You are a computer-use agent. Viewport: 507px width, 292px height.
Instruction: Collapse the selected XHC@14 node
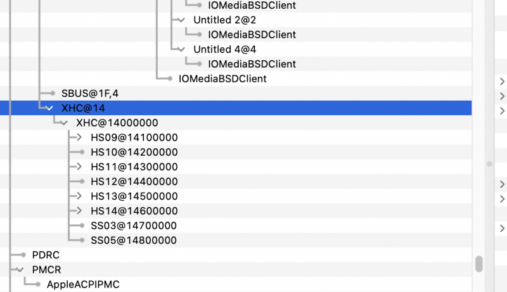pyautogui.click(x=49, y=108)
